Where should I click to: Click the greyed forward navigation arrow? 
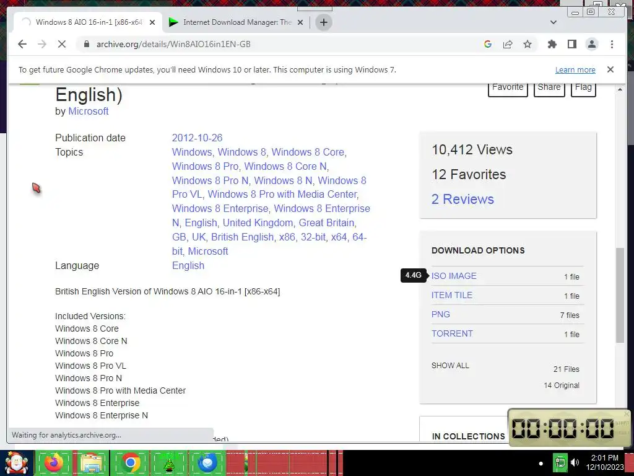(x=42, y=44)
